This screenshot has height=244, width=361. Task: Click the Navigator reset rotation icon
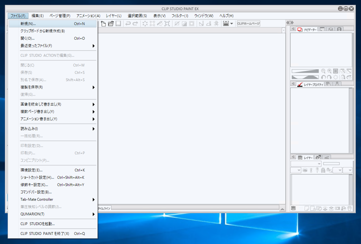(336, 77)
